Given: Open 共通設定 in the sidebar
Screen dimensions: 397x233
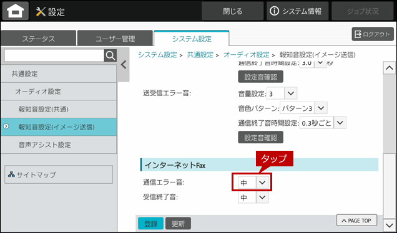Looking at the screenshot, I should (59, 74).
